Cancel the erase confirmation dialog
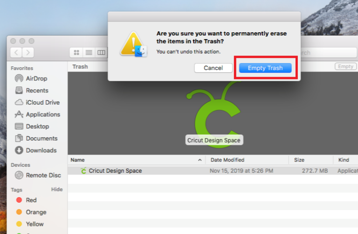Image resolution: width=358 pixels, height=234 pixels. pyautogui.click(x=213, y=68)
